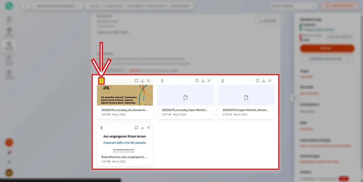
Task: Click drag handle on the Input Worksh card
Action: [x=162, y=81]
